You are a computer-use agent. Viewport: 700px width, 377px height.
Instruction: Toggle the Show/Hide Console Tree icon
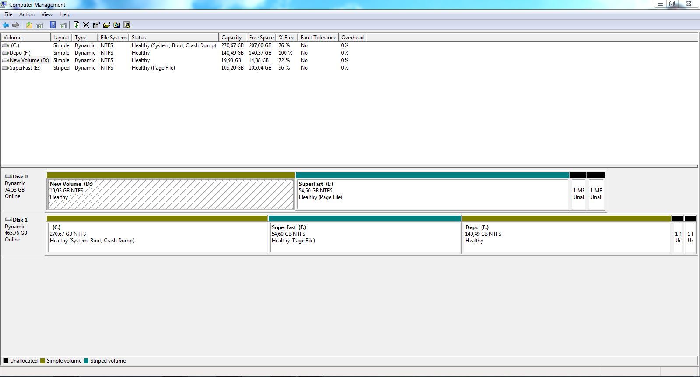pyautogui.click(x=39, y=25)
